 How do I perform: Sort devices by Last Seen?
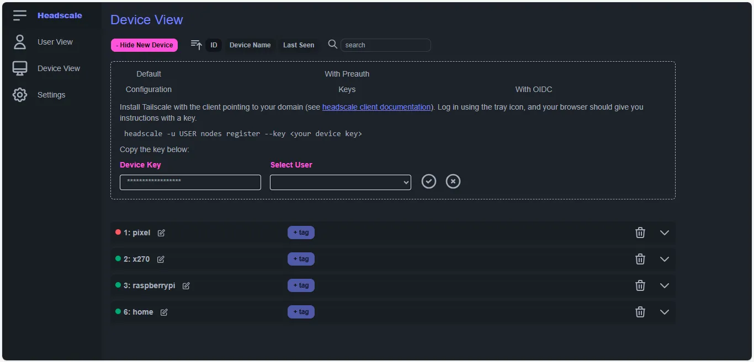click(x=299, y=45)
